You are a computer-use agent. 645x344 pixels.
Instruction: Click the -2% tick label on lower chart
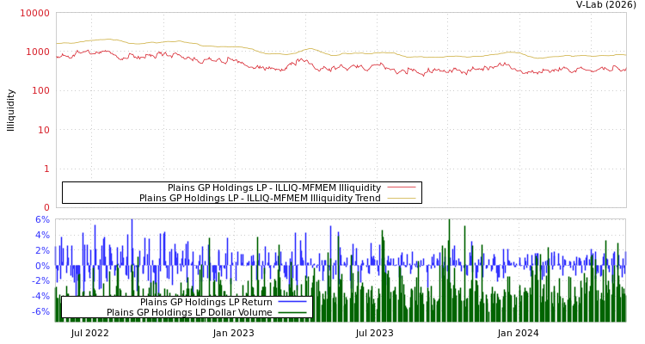click(x=40, y=281)
